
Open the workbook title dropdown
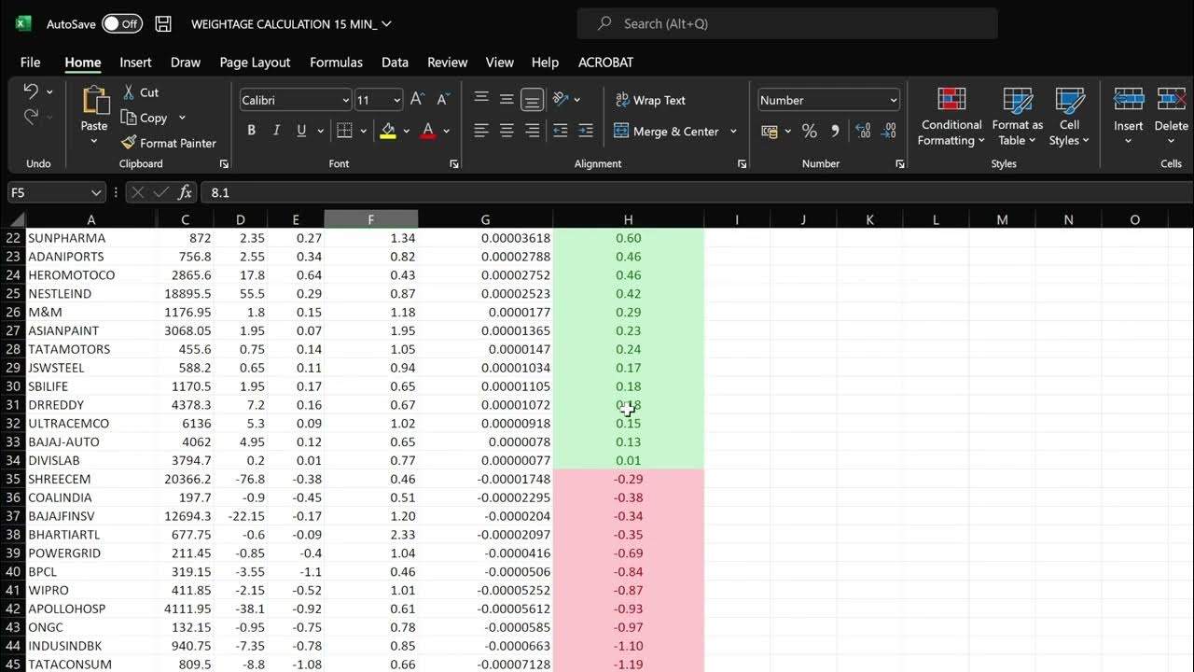tap(386, 23)
